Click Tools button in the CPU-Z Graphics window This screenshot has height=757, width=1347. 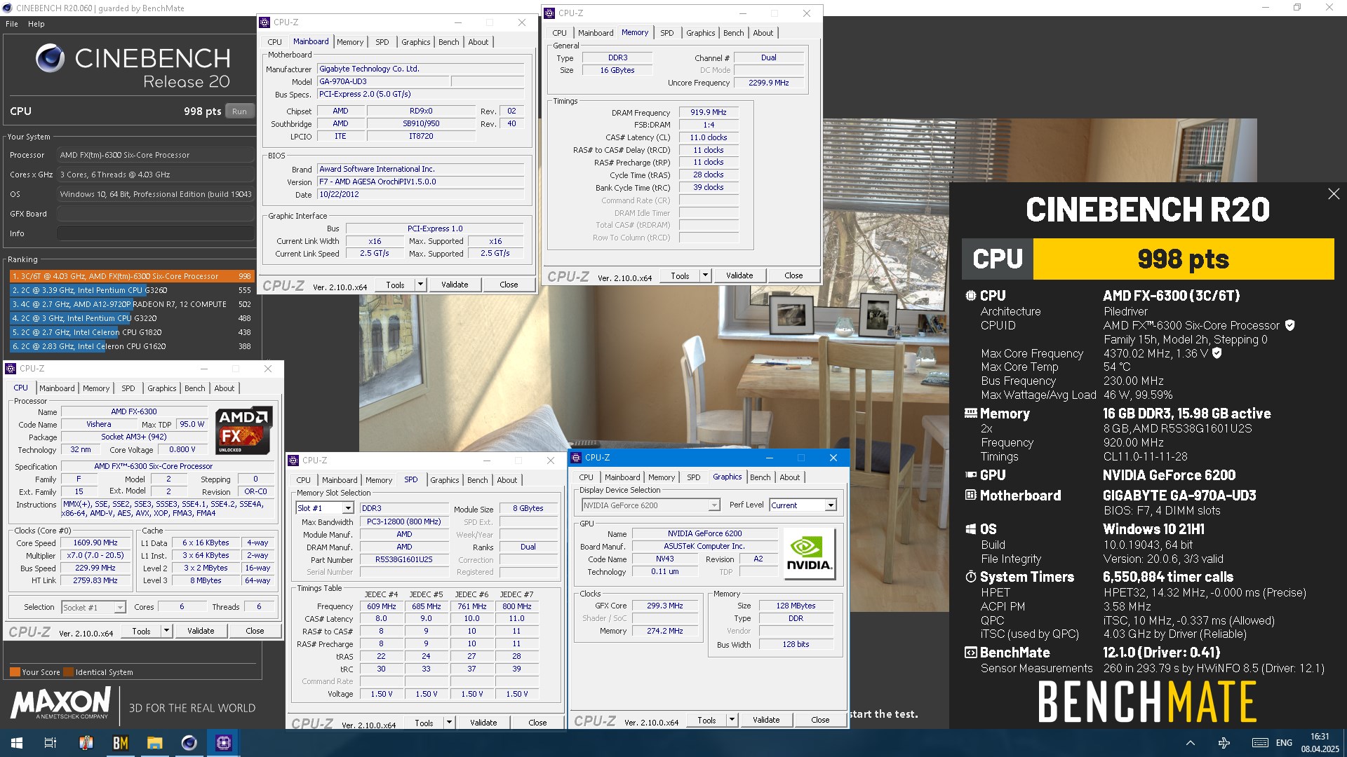coord(706,720)
